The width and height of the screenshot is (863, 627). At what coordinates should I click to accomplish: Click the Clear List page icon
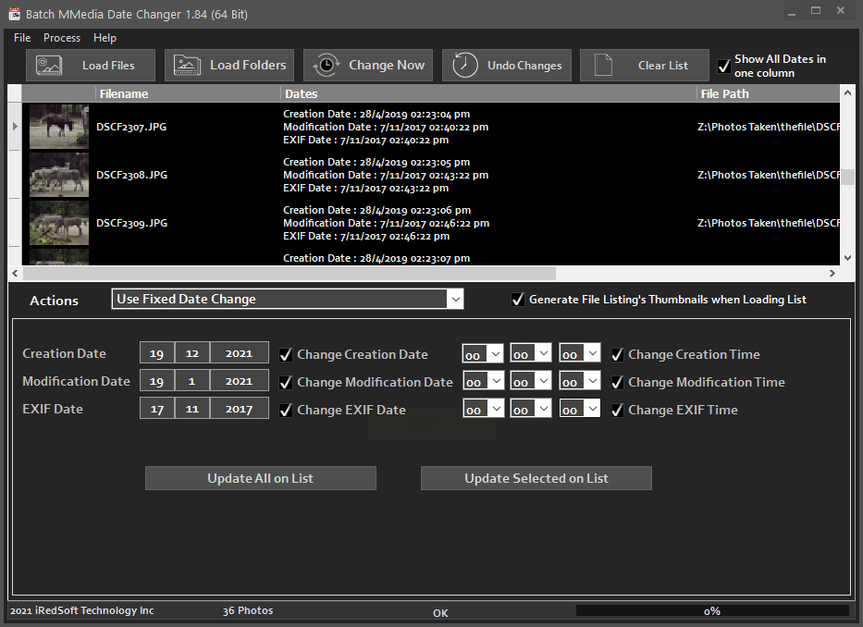[603, 66]
